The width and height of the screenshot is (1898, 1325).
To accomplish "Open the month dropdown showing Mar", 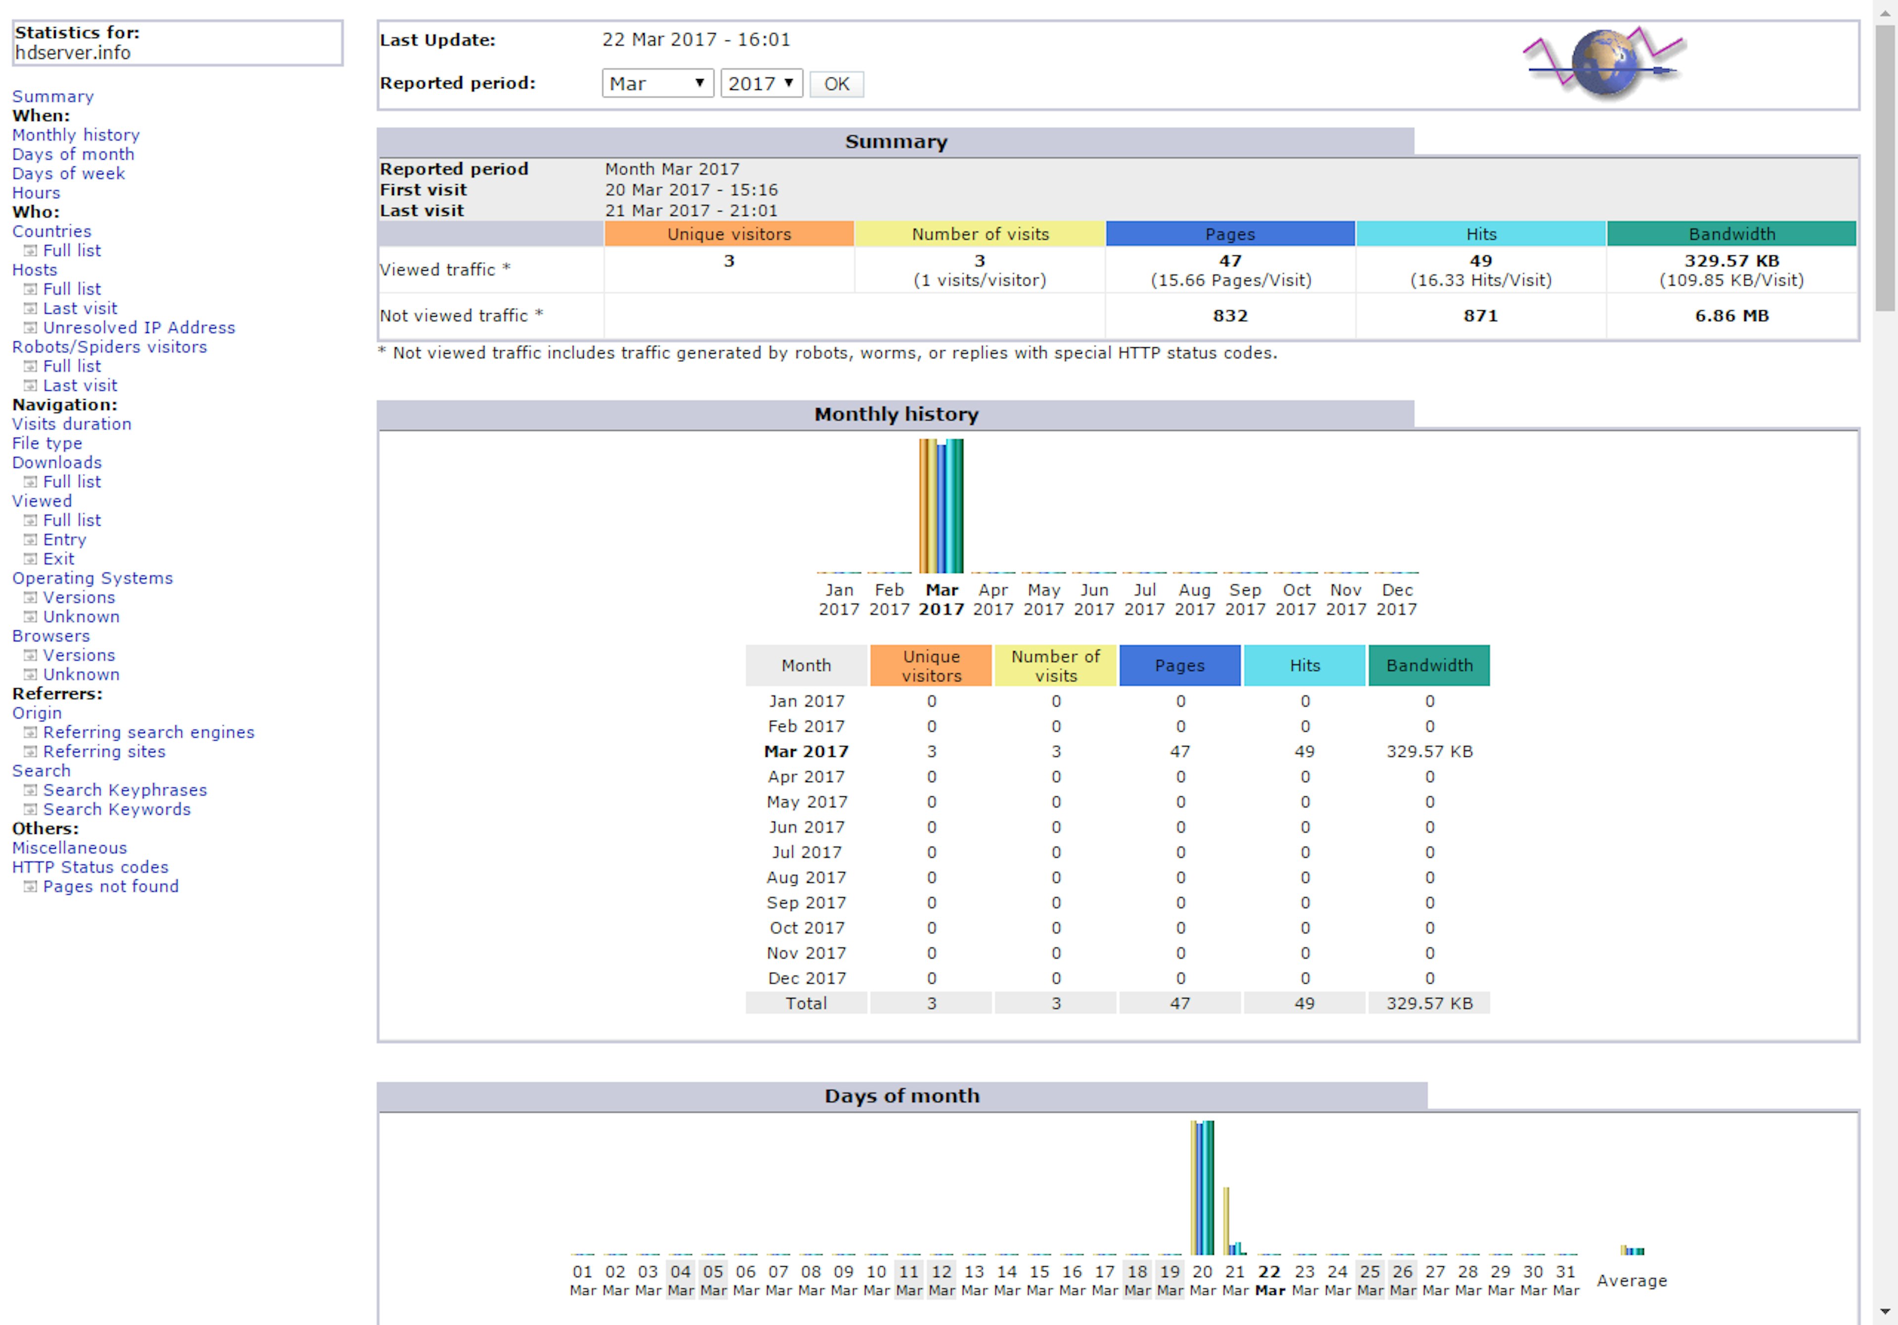I will [657, 83].
